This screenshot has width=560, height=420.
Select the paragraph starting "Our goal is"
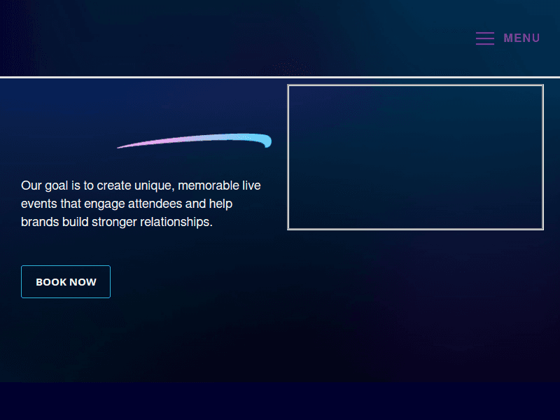(141, 204)
